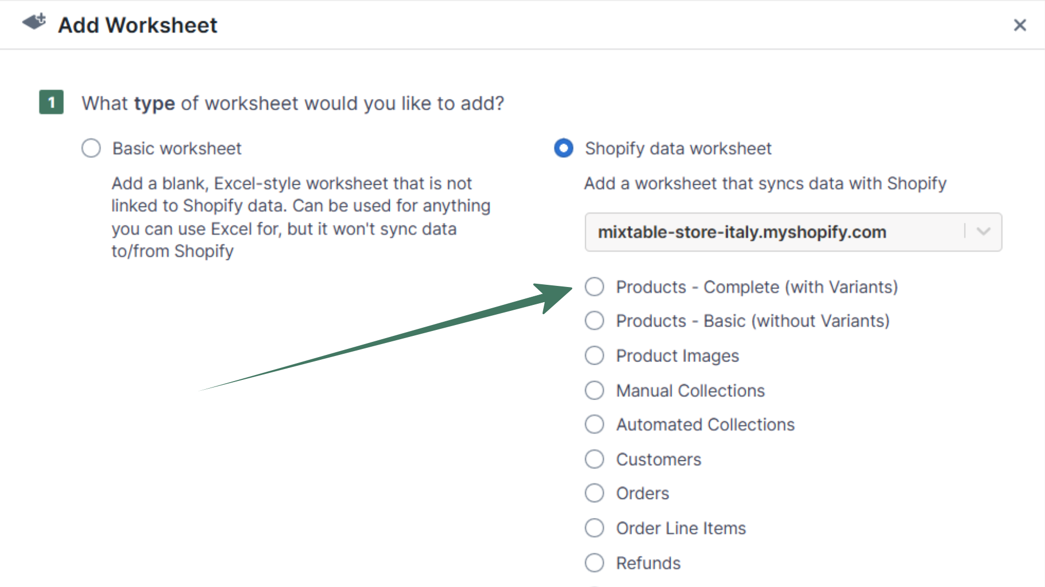This screenshot has width=1045, height=587.
Task: Select the Product Images radio option
Action: click(x=594, y=356)
